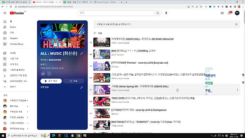
Task: Click the YouTube search input field
Action: click(x=115, y=13)
